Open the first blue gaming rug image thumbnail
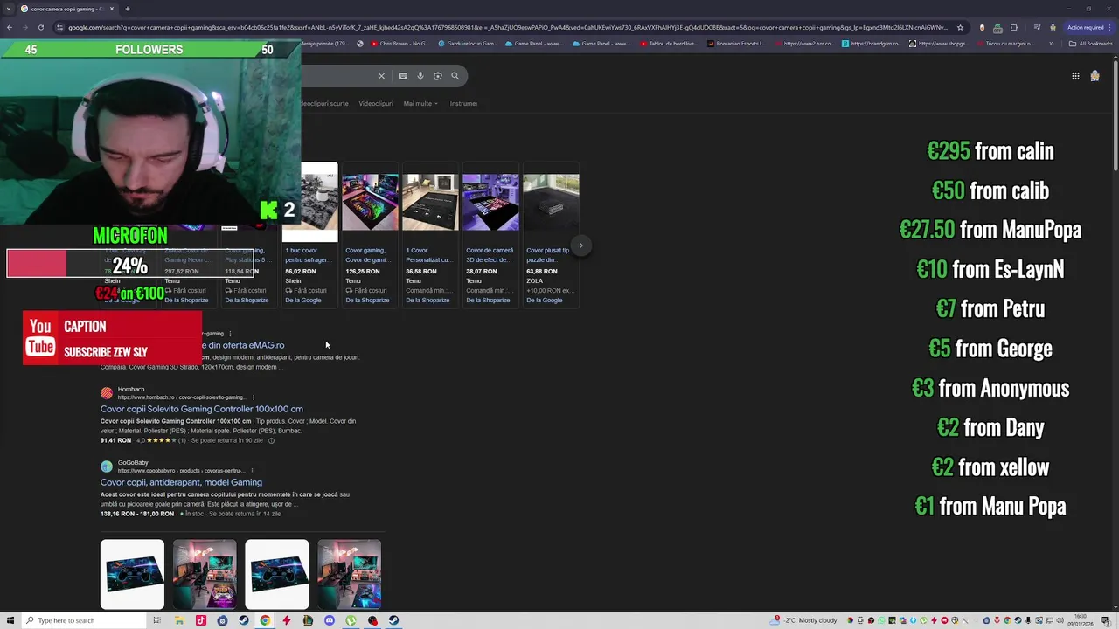 click(x=132, y=574)
